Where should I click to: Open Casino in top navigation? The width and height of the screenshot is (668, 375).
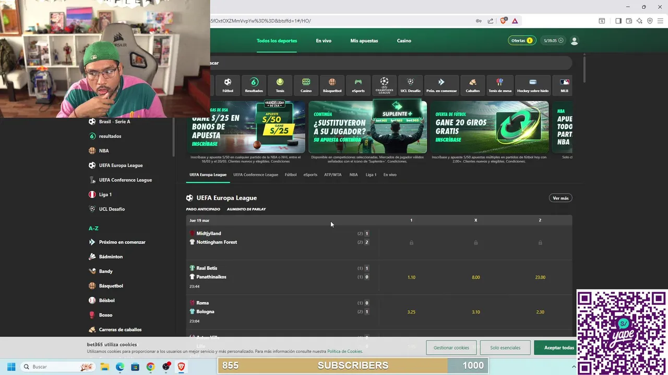coord(404,41)
